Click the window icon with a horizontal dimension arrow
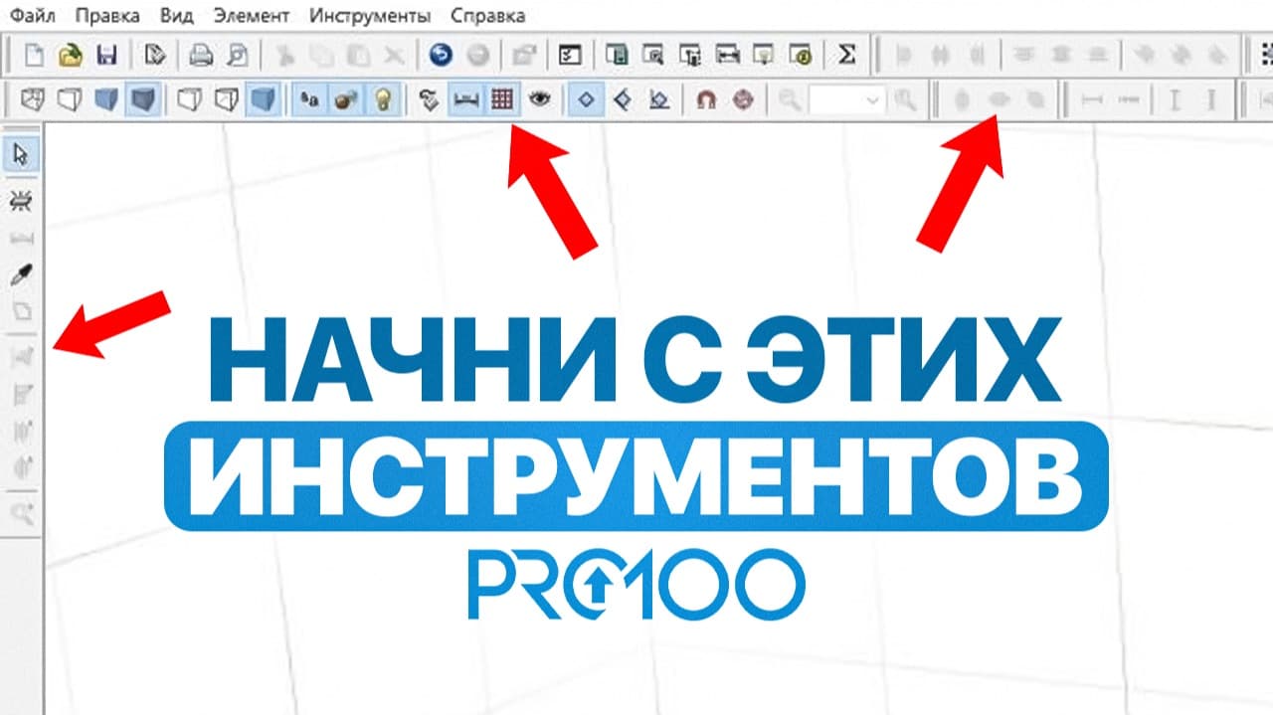The image size is (1273, 715). tap(728, 55)
